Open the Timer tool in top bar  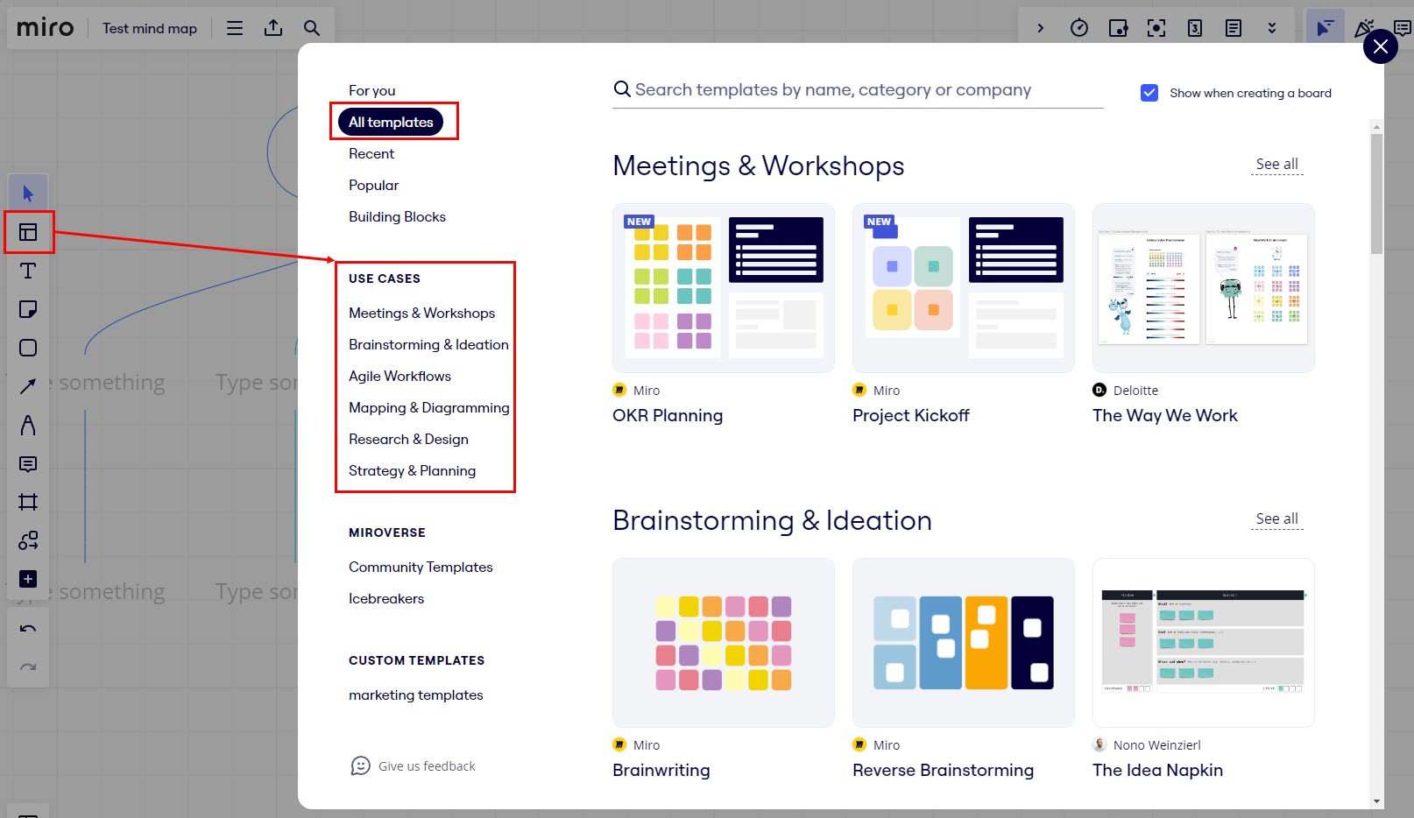pyautogui.click(x=1079, y=28)
